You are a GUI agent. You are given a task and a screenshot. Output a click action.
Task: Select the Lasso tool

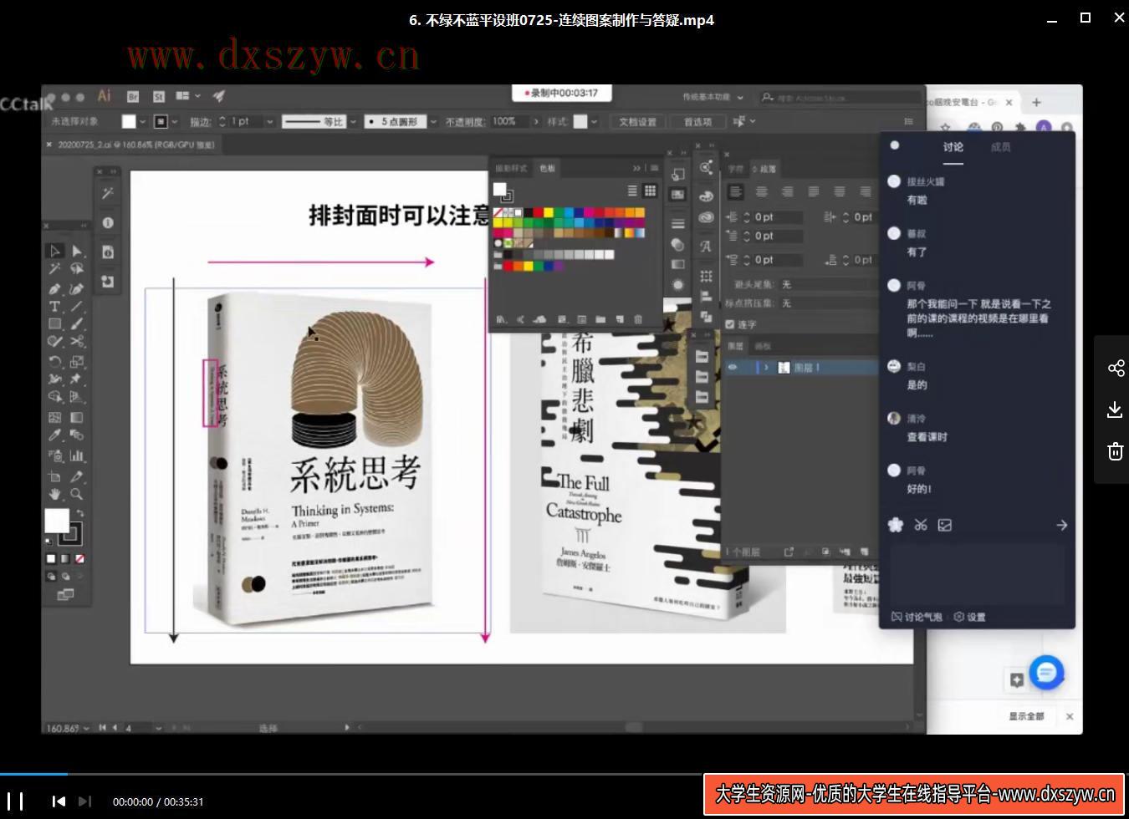point(77,269)
